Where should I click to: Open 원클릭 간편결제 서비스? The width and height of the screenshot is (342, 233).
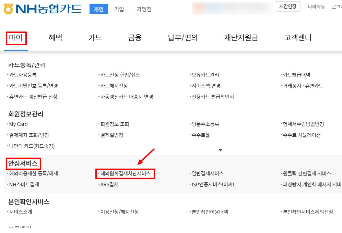coord(307,173)
